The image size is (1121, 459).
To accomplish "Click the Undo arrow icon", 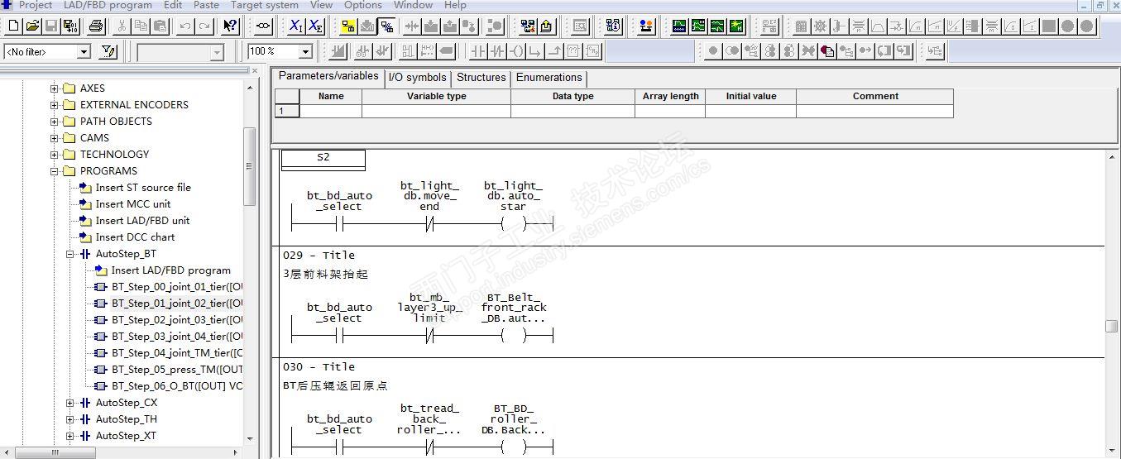I will 185,26.
